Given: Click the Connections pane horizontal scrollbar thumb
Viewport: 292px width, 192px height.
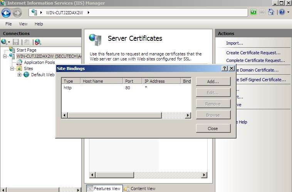Looking at the screenshot, I should 33,190.
